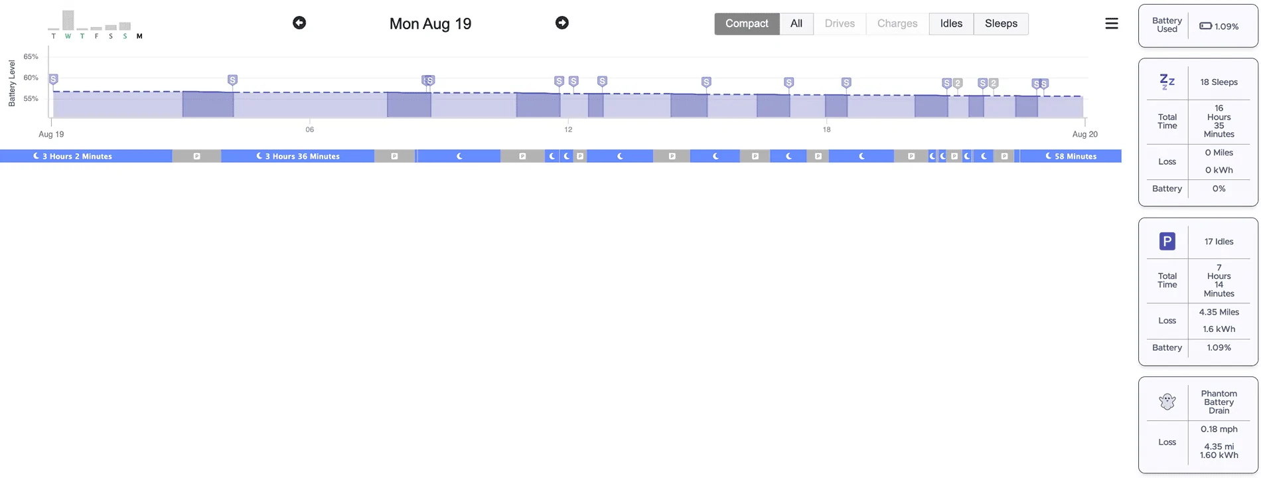This screenshot has width=1261, height=478.
Task: Open the hamburger menu
Action: (x=1112, y=23)
